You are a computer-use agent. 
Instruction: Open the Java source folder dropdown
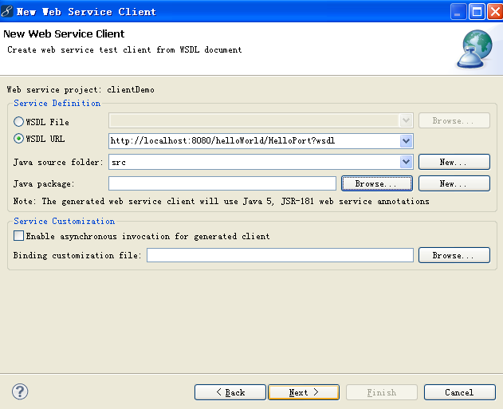click(407, 162)
